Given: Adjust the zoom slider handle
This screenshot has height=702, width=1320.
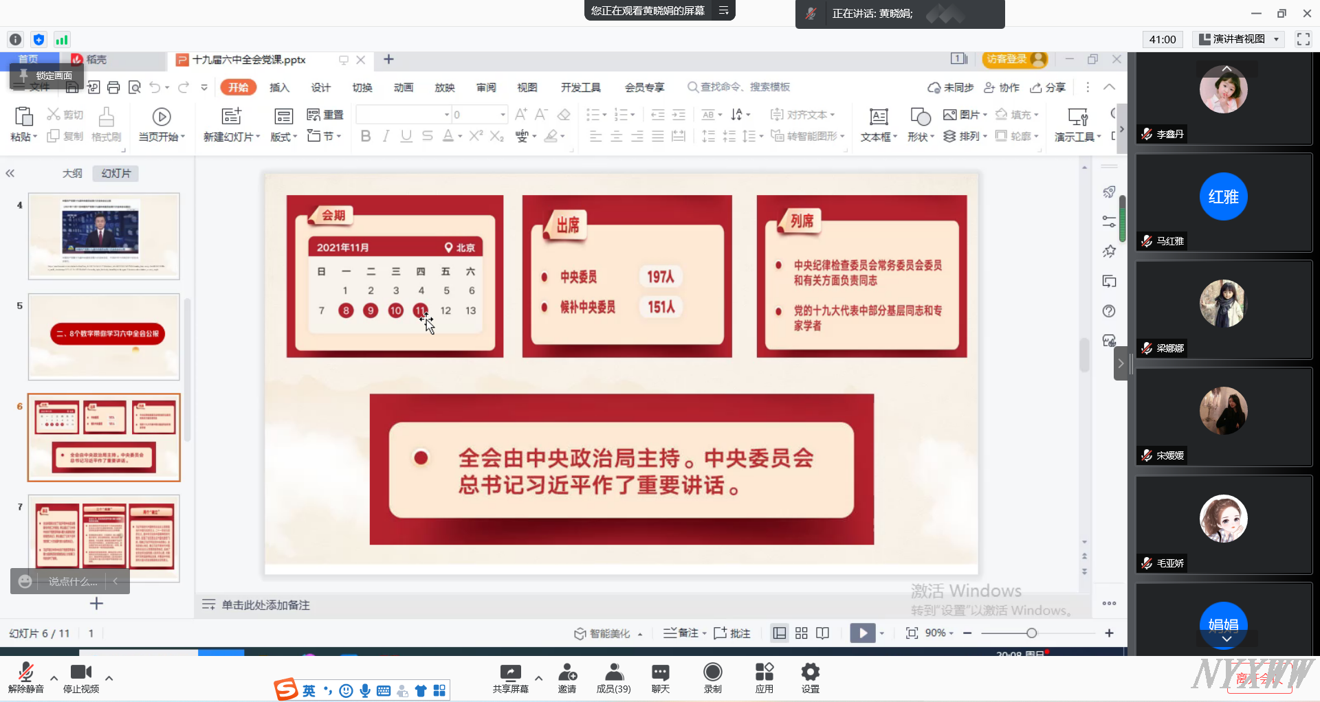Looking at the screenshot, I should 1031,633.
